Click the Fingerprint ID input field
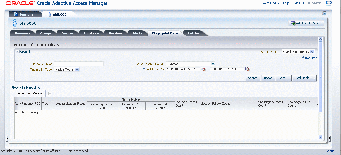The height and width of the screenshot is (155, 341). (x=79, y=64)
